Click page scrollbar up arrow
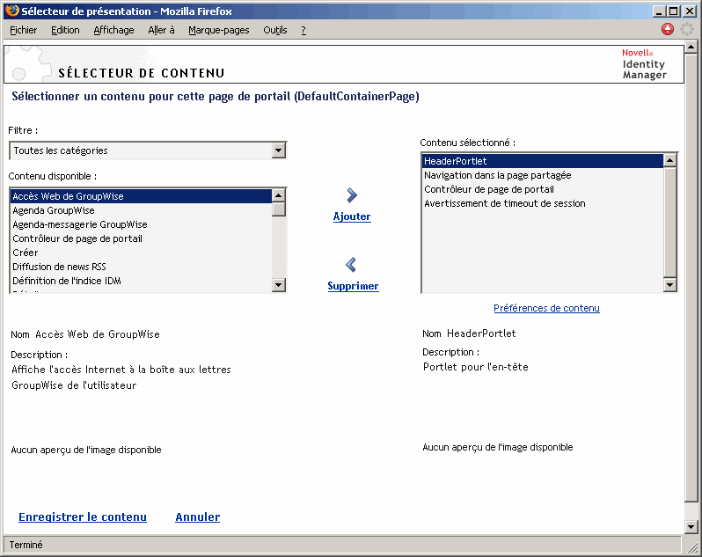The height and width of the screenshot is (557, 702). click(x=691, y=47)
